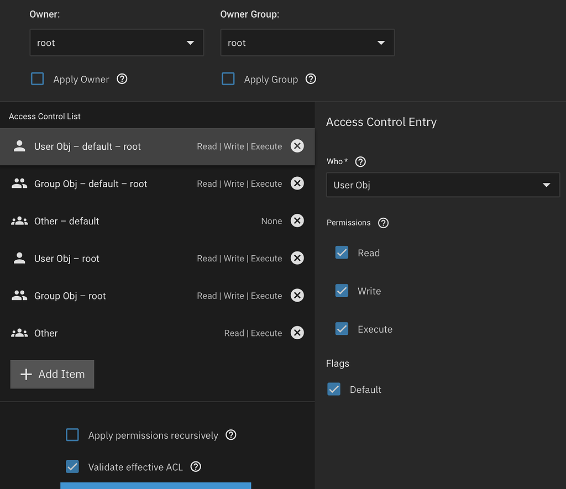
Task: Show help for Permissions section
Action: click(383, 223)
